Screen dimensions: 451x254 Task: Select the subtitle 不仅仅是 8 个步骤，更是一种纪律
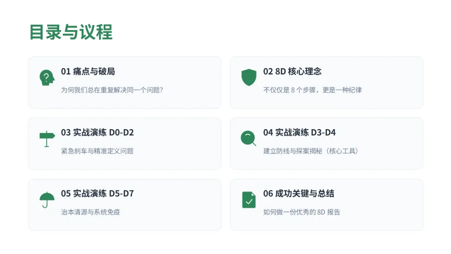[x=312, y=90]
